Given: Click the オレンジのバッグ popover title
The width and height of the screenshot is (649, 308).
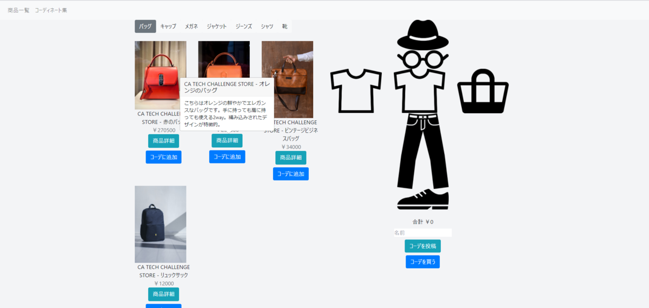Looking at the screenshot, I should pyautogui.click(x=227, y=87).
